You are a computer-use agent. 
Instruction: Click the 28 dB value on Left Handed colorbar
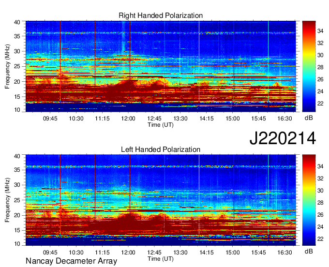click(x=320, y=203)
